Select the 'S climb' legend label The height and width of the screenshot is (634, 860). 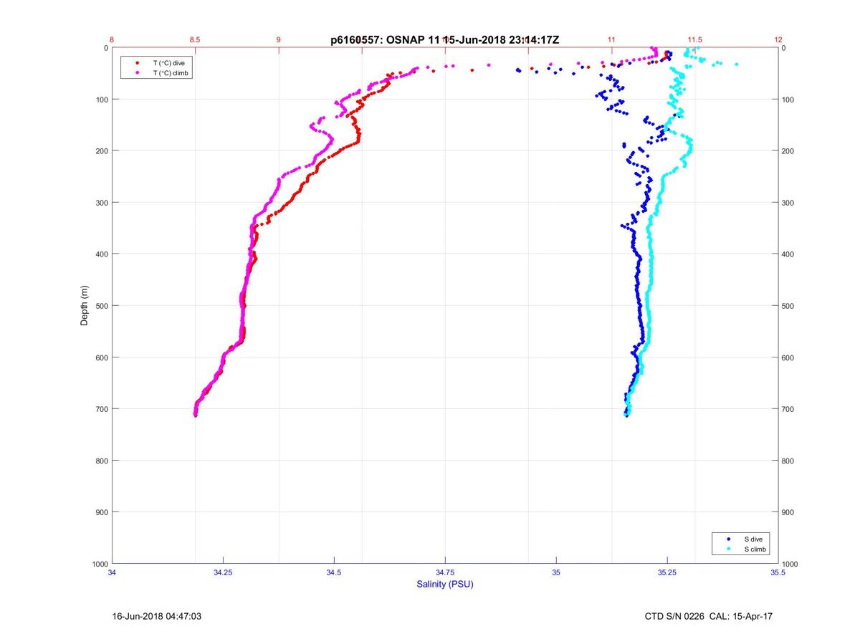click(755, 549)
